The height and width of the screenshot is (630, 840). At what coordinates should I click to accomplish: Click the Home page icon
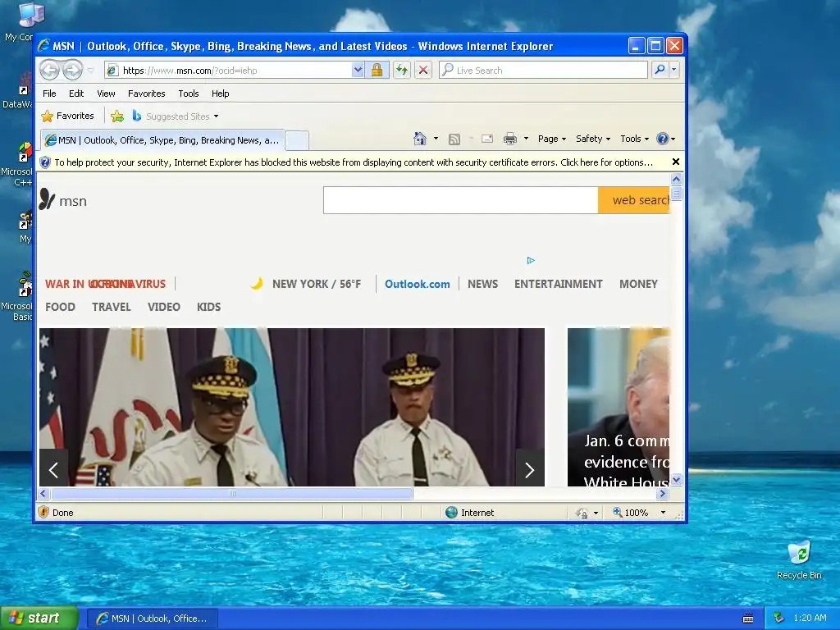[x=420, y=139]
